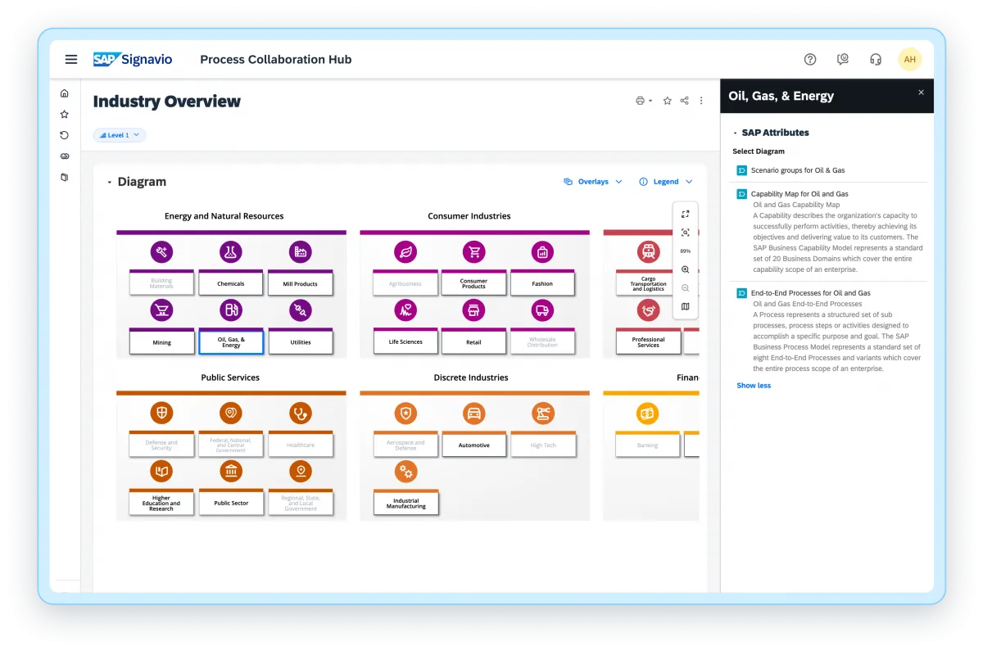Select the Automotive industry box

point(473,445)
